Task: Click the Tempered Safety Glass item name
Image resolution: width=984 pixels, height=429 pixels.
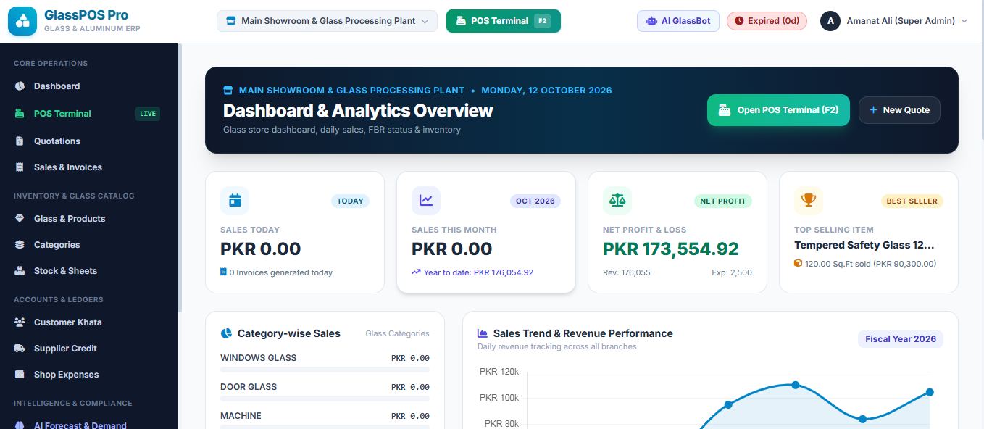Action: (x=864, y=246)
